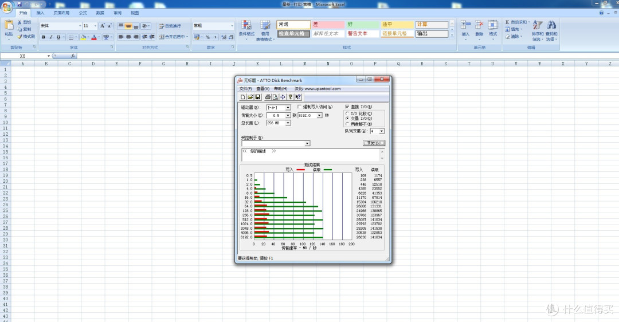Click Format Painter (格式刷) in Excel
The height and width of the screenshot is (322, 619).
point(26,36)
